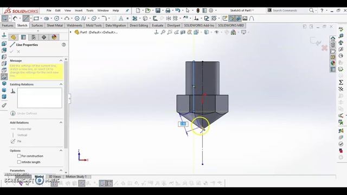The width and height of the screenshot is (347, 195).
Task: Select the Ellipse sketch tool
Action: click(94, 18)
